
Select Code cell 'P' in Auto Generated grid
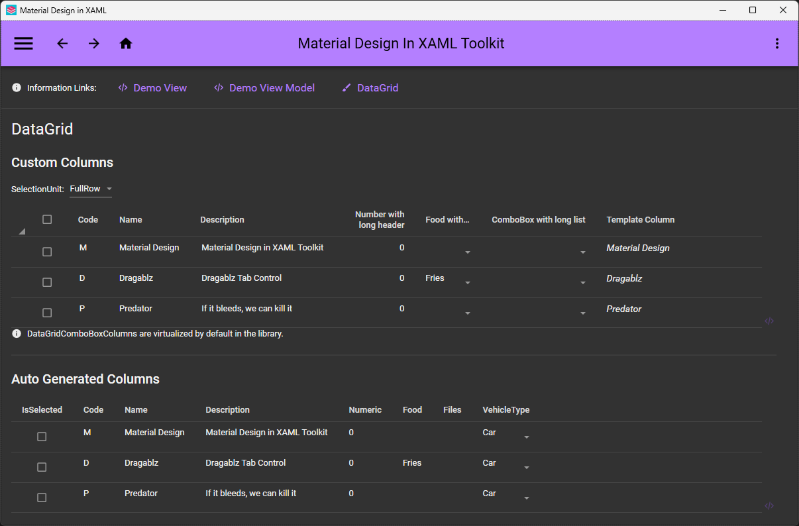(87, 494)
